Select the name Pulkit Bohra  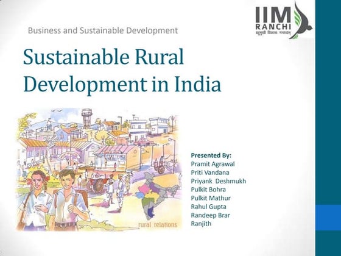tap(208, 190)
